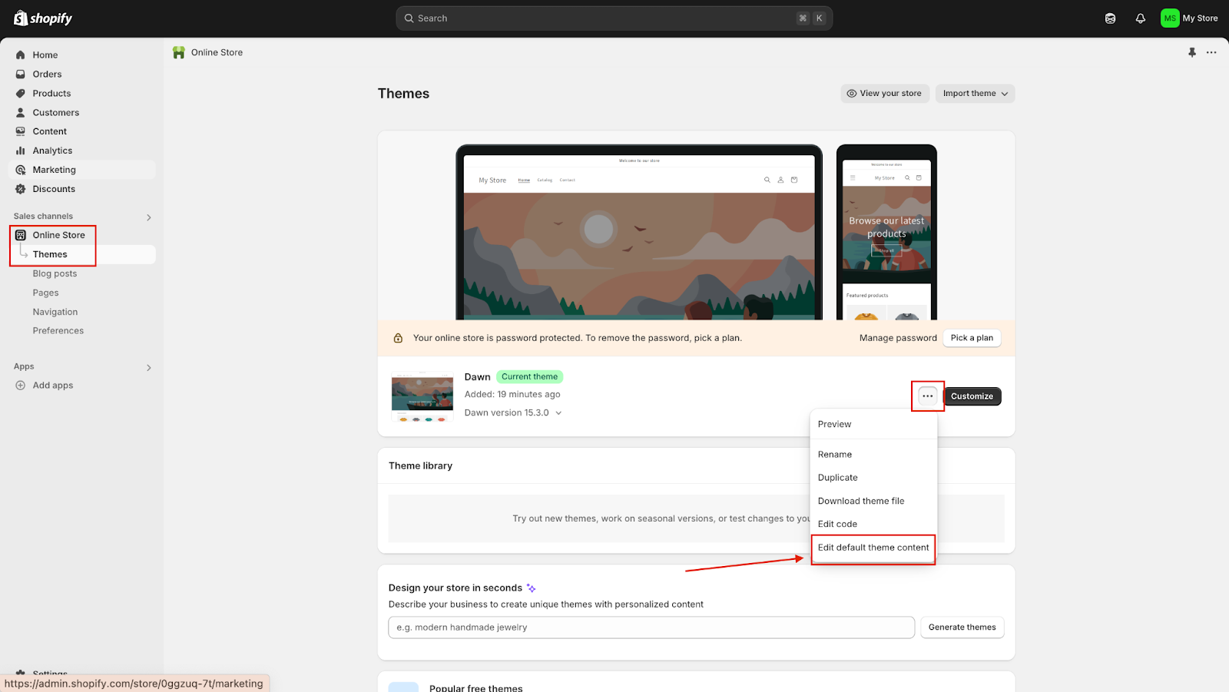Open the Dawn theme three-dot actions button
Viewport: 1229px width, 692px height.
coord(928,396)
